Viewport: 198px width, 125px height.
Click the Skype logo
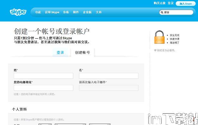pos(18,12)
